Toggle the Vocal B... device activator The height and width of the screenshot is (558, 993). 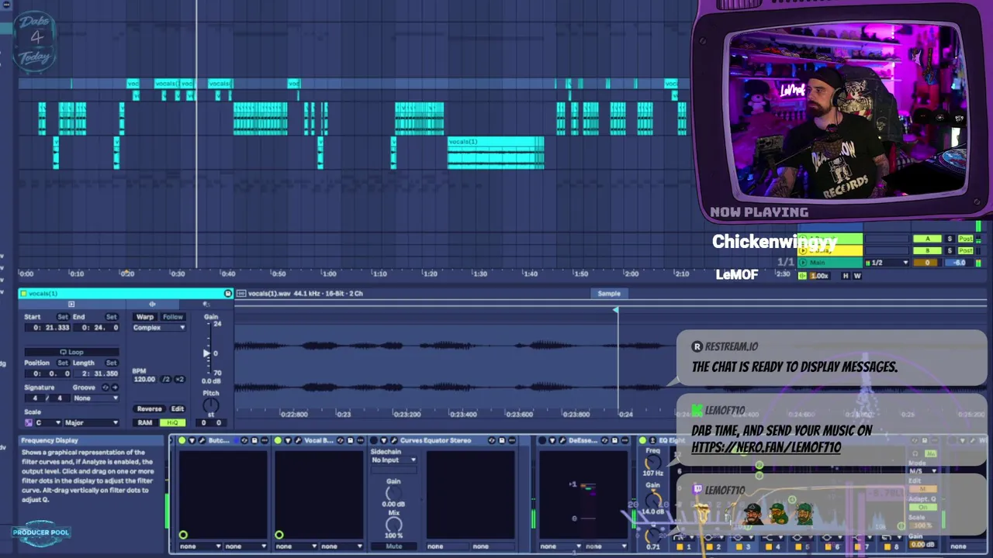point(279,440)
